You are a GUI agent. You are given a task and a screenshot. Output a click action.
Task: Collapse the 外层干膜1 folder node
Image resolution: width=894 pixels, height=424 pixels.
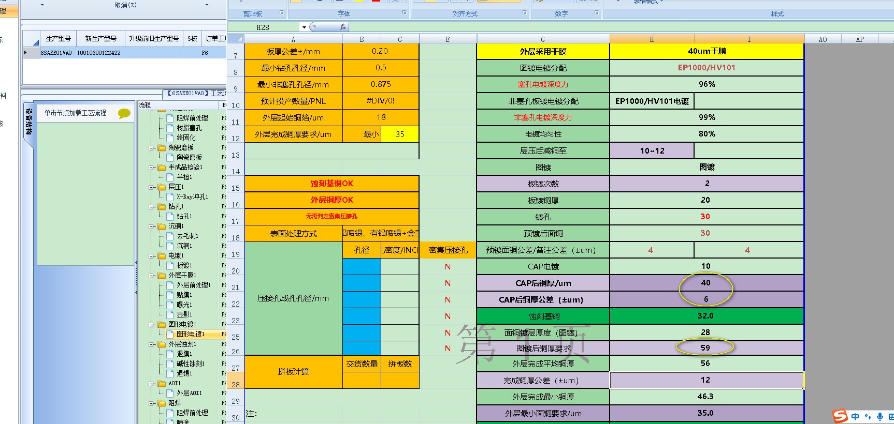[152, 276]
